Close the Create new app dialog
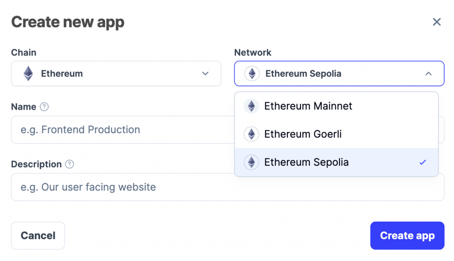 437,22
